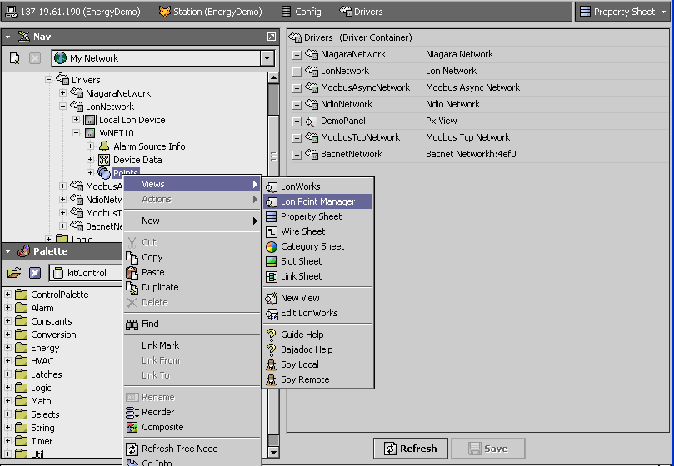
Task: Click the maximize icon on Nav panel header
Action: click(271, 37)
